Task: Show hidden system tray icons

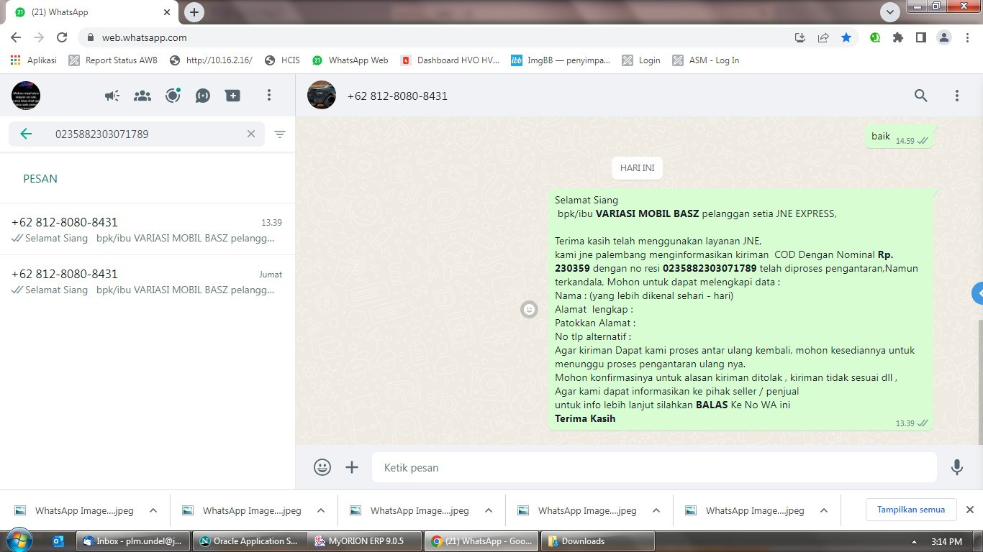Action: (914, 542)
